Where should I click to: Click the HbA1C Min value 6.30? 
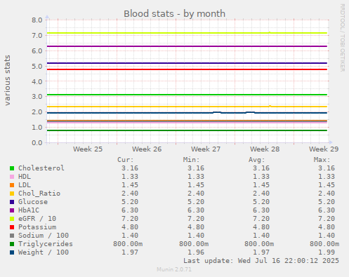196,210
